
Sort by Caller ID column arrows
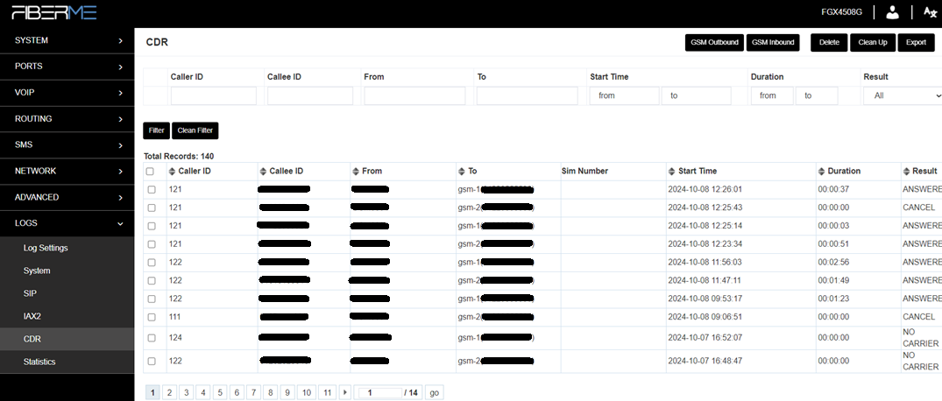click(x=173, y=172)
